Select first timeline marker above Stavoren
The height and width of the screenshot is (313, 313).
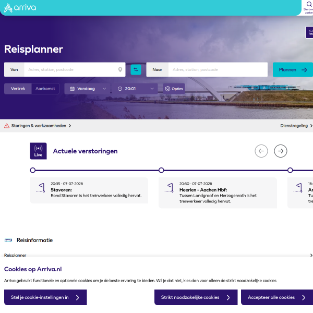point(33,170)
